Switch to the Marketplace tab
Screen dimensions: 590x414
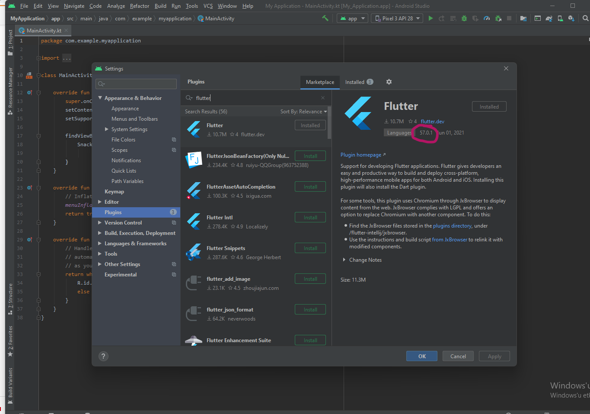pyautogui.click(x=320, y=82)
